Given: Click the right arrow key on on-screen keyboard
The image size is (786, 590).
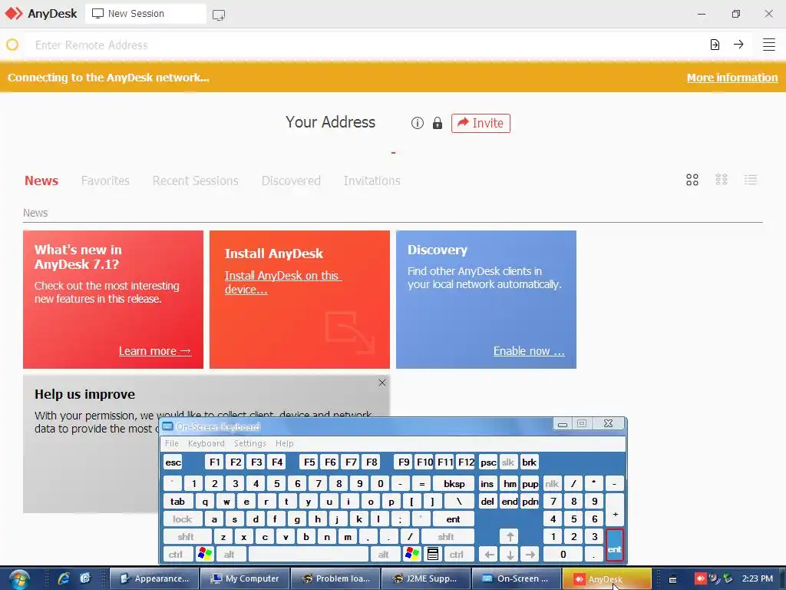Looking at the screenshot, I should click(530, 555).
